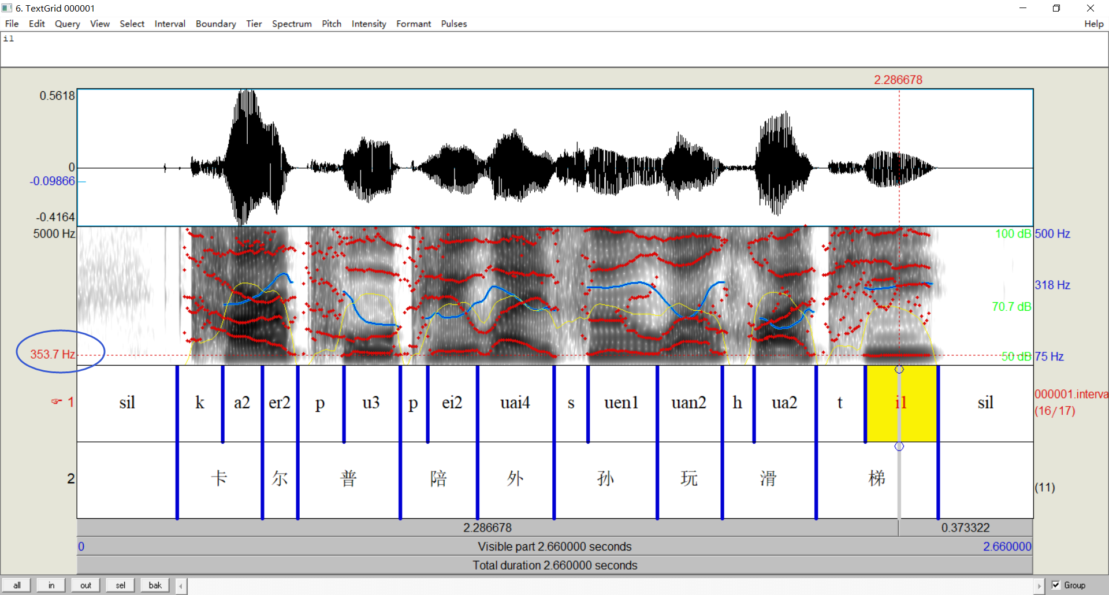Select the highlighted 'i1' interval
This screenshot has height=595, width=1109.
point(901,403)
